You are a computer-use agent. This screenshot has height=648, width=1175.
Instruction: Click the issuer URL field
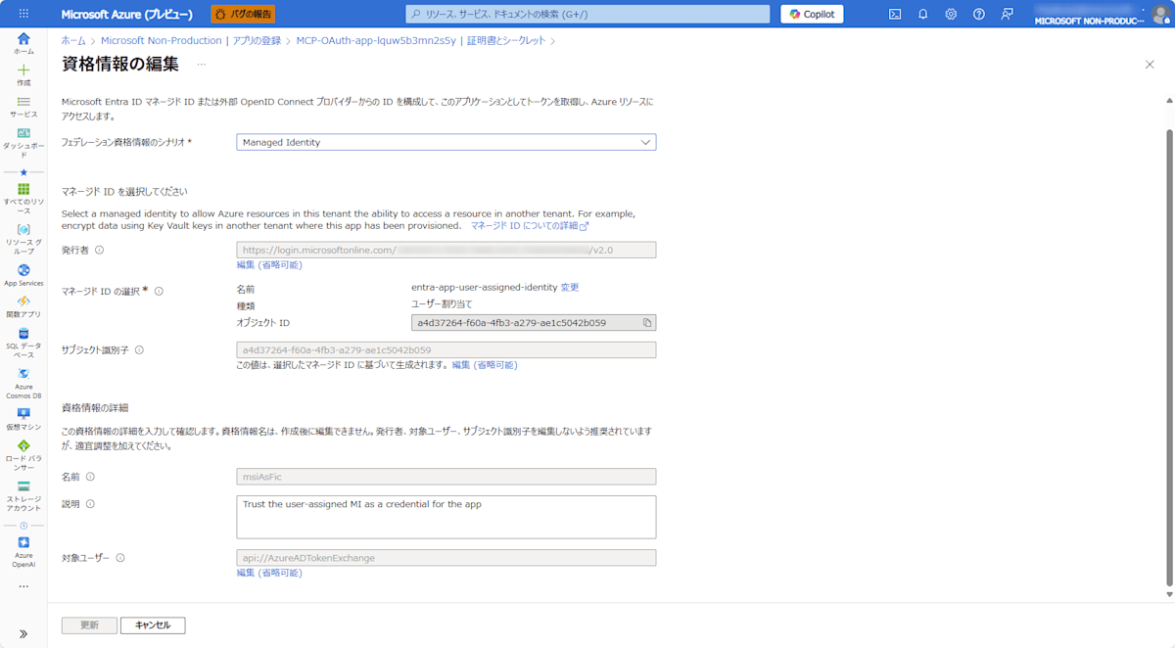click(x=446, y=250)
